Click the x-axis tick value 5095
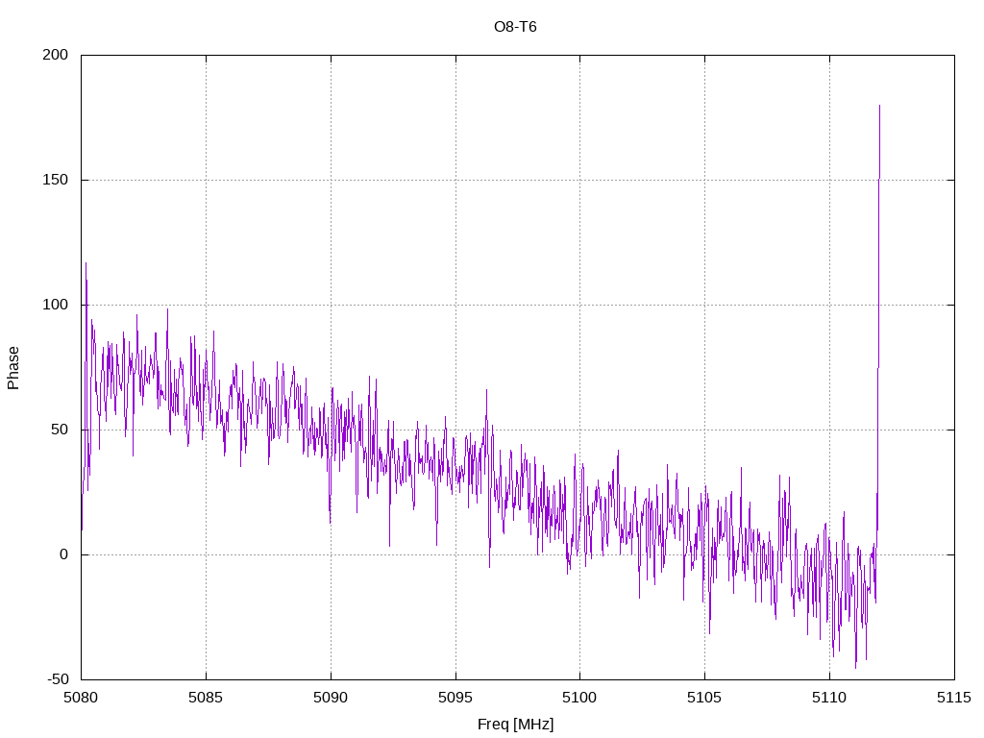The width and height of the screenshot is (984, 738). (x=455, y=698)
